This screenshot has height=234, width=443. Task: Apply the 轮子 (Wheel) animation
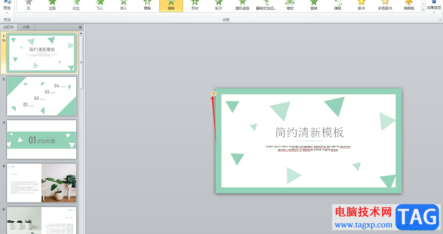(219, 5)
